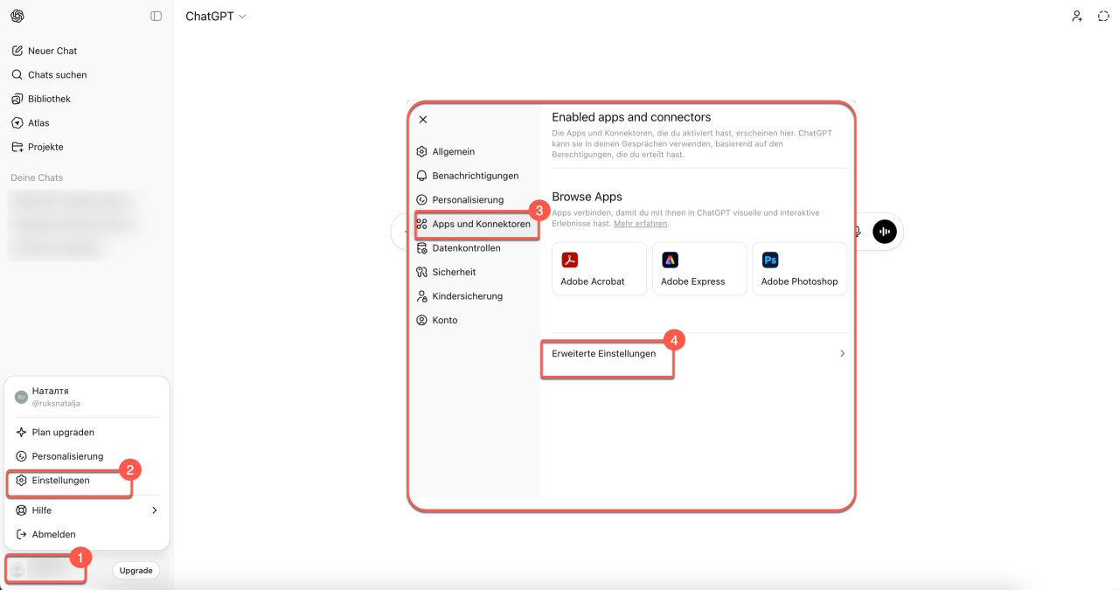Click the Photoshop Ps icon
Image resolution: width=1119 pixels, height=590 pixels.
coord(770,260)
